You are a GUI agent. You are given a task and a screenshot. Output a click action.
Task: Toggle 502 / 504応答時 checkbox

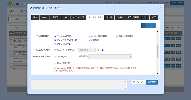[x=117, y=36]
